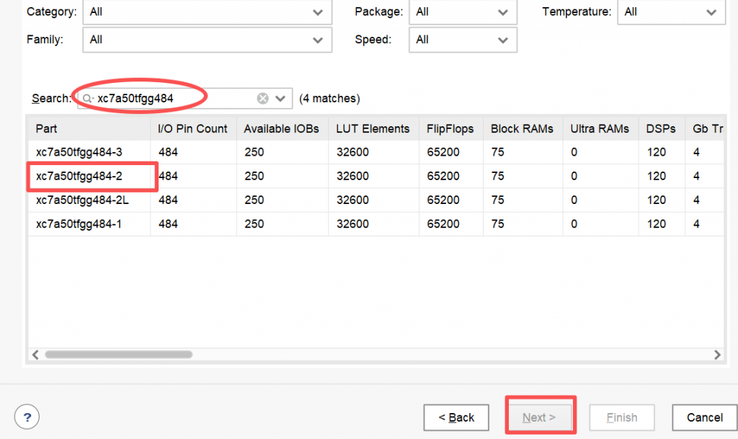Select part xc7a50tfgg484-2
The height and width of the screenshot is (439, 738).
click(79, 176)
